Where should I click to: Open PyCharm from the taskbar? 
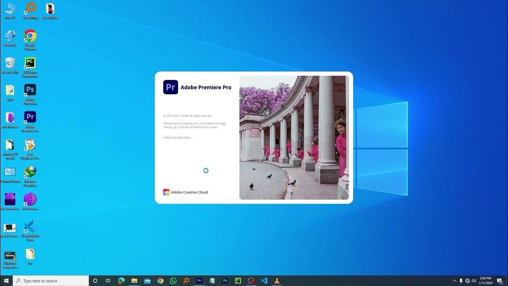(238, 281)
